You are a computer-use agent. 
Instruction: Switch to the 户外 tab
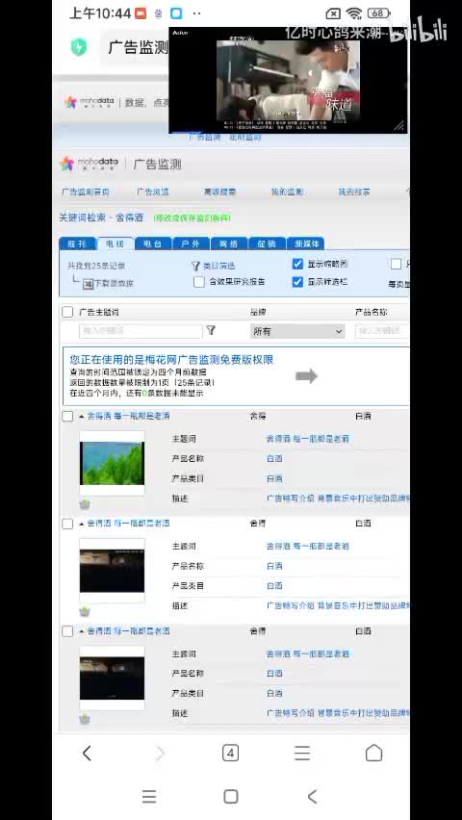pyautogui.click(x=191, y=243)
